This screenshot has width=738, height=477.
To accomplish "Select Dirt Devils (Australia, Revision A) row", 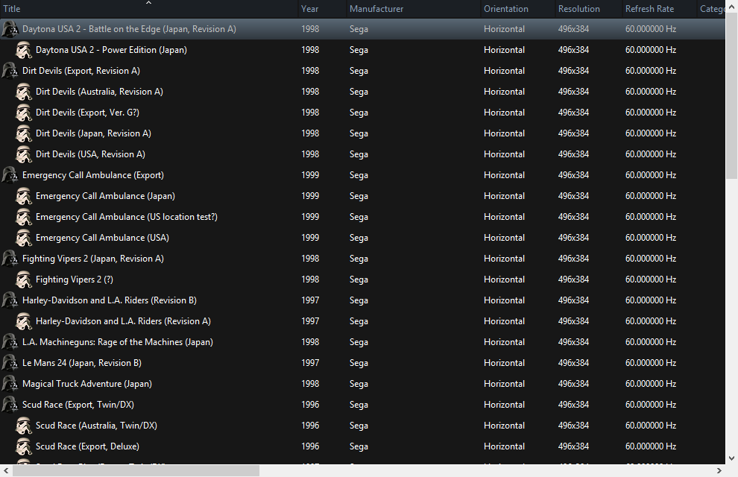I will click(x=362, y=92).
